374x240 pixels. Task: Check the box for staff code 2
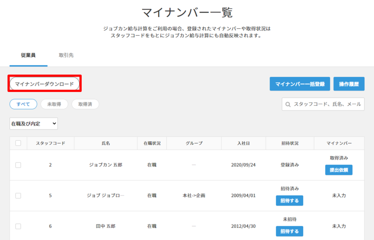point(18,165)
